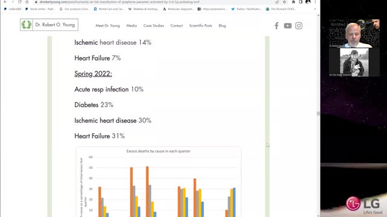This screenshot has height=217, width=387.
Task: Open the Chrome three-dot menu
Action: coord(315,2)
